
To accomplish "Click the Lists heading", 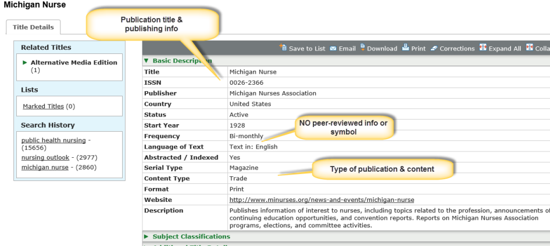I will tap(30, 90).
